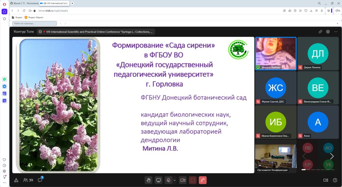
Task: Start screen sharing from bottom toolbar
Action: click(x=158, y=180)
